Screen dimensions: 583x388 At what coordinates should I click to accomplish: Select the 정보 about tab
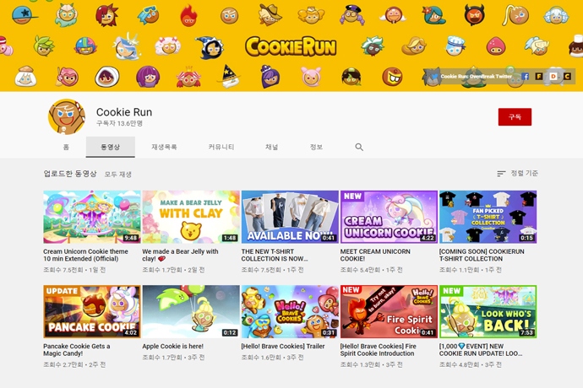pos(316,147)
